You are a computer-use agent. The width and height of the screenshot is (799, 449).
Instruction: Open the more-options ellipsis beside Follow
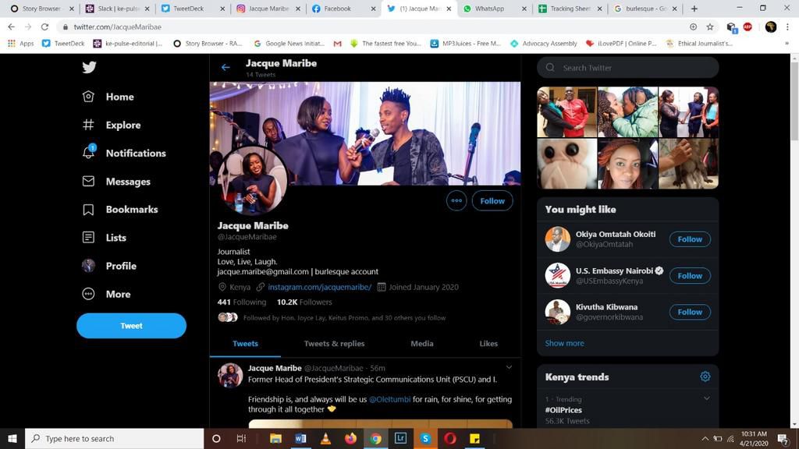(456, 200)
